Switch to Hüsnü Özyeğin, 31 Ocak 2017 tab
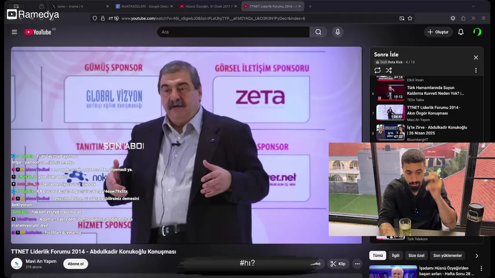Screen dimensions: 495x278 click(208, 6)
